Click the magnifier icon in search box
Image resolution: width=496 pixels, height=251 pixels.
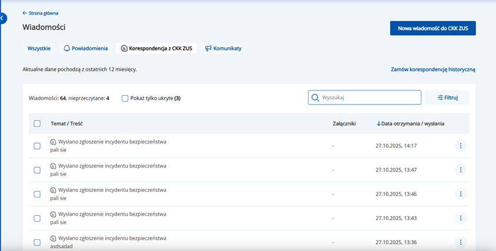point(315,97)
